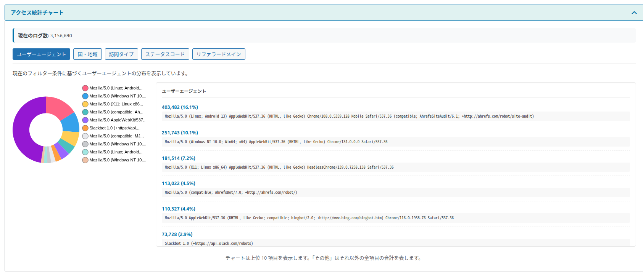Toggle the peach Windows NT 10 legend swatch
Viewport: 643px width, 276px height.
(85, 160)
